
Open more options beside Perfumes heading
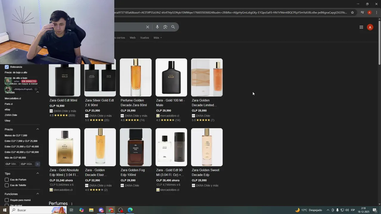(72, 204)
